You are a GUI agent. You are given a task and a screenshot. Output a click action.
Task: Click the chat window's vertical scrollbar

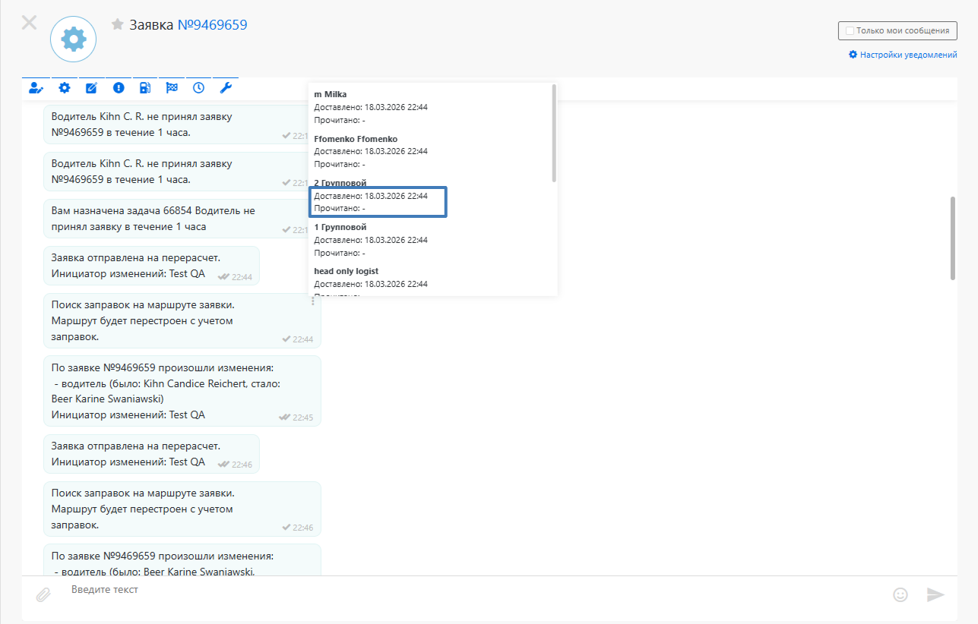click(x=953, y=238)
